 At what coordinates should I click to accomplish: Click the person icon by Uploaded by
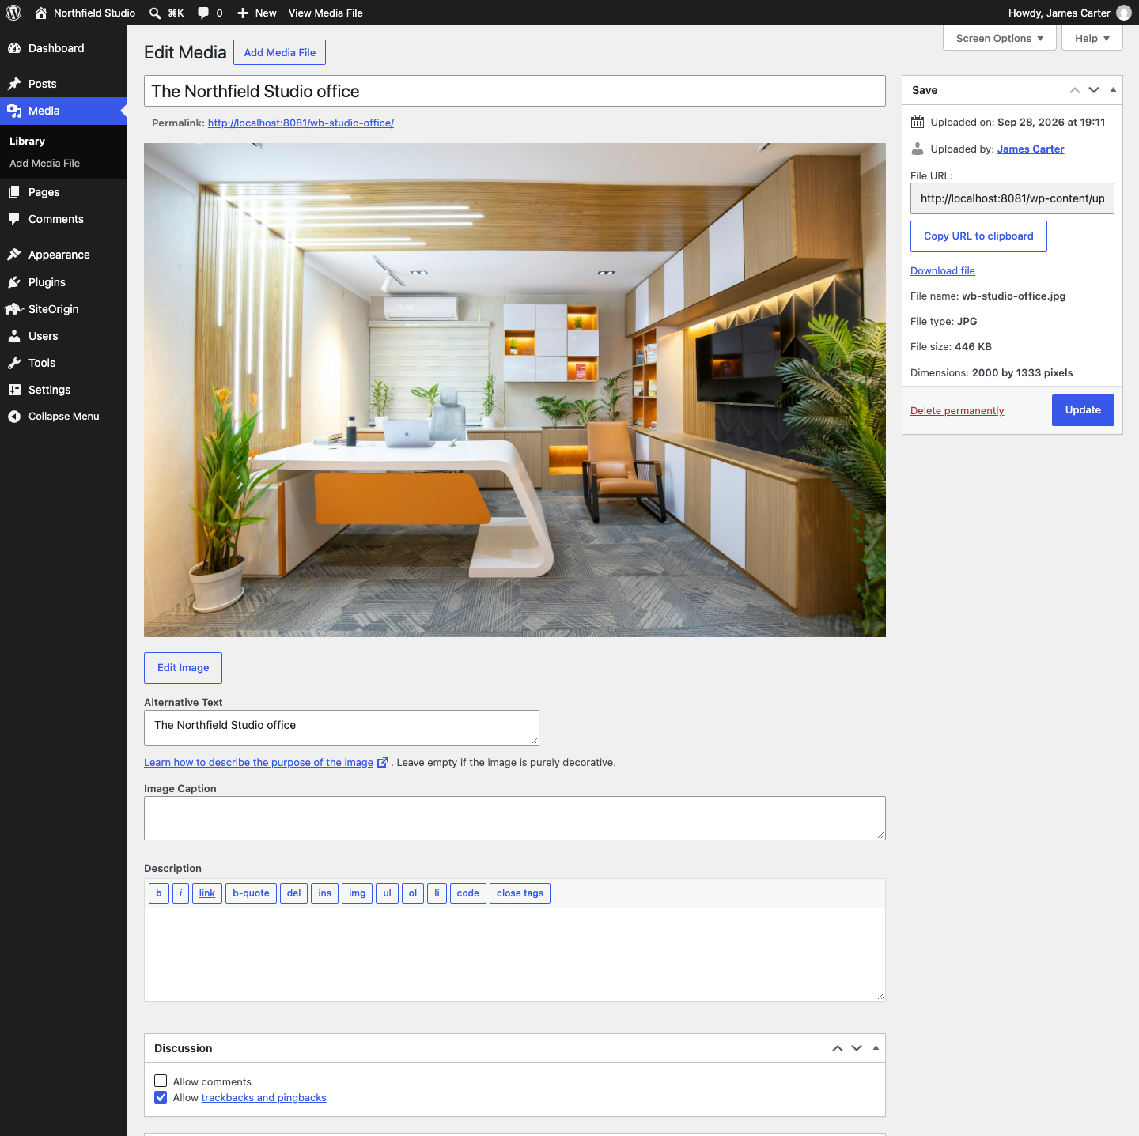coord(918,149)
